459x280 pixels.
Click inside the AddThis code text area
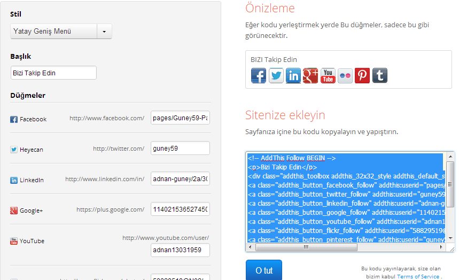(346, 198)
